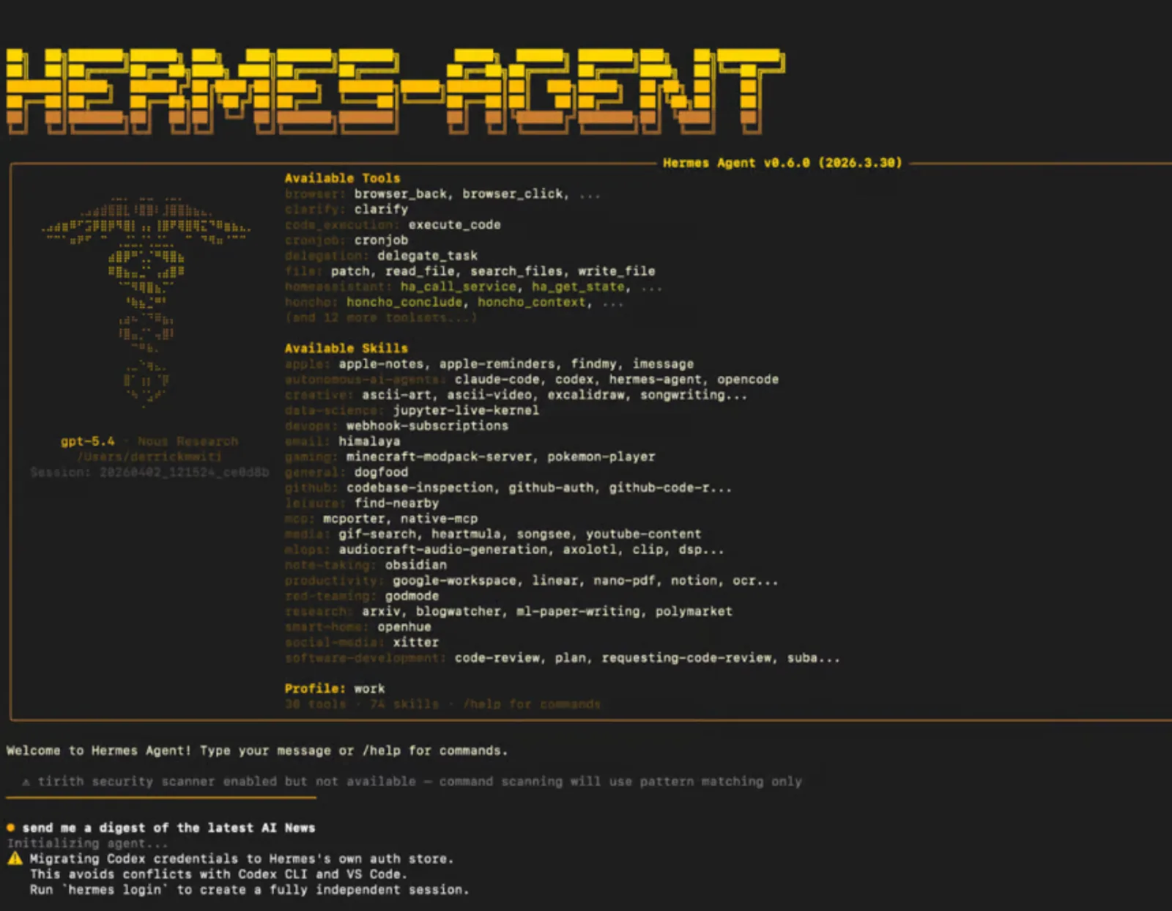Select the version text "Hermes Agent v0.6.0 (2026.3.30)"
1172x911 pixels.
point(782,163)
